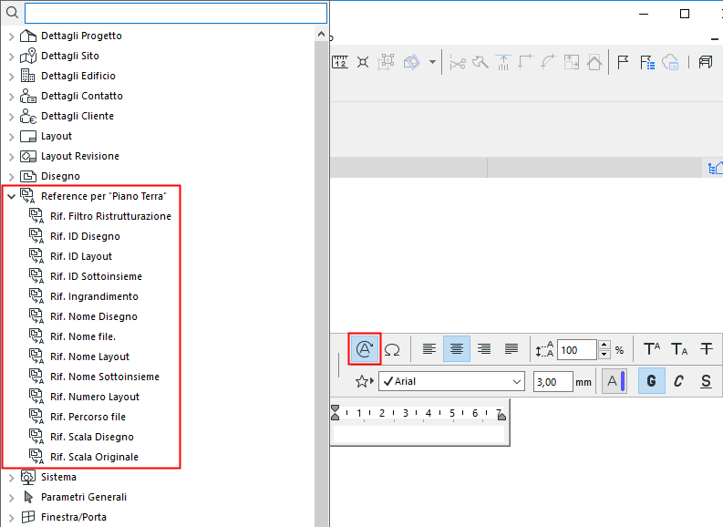Screen dimensions: 723x527
Task: Click the ruler measure toolbar icon
Action: (x=340, y=62)
